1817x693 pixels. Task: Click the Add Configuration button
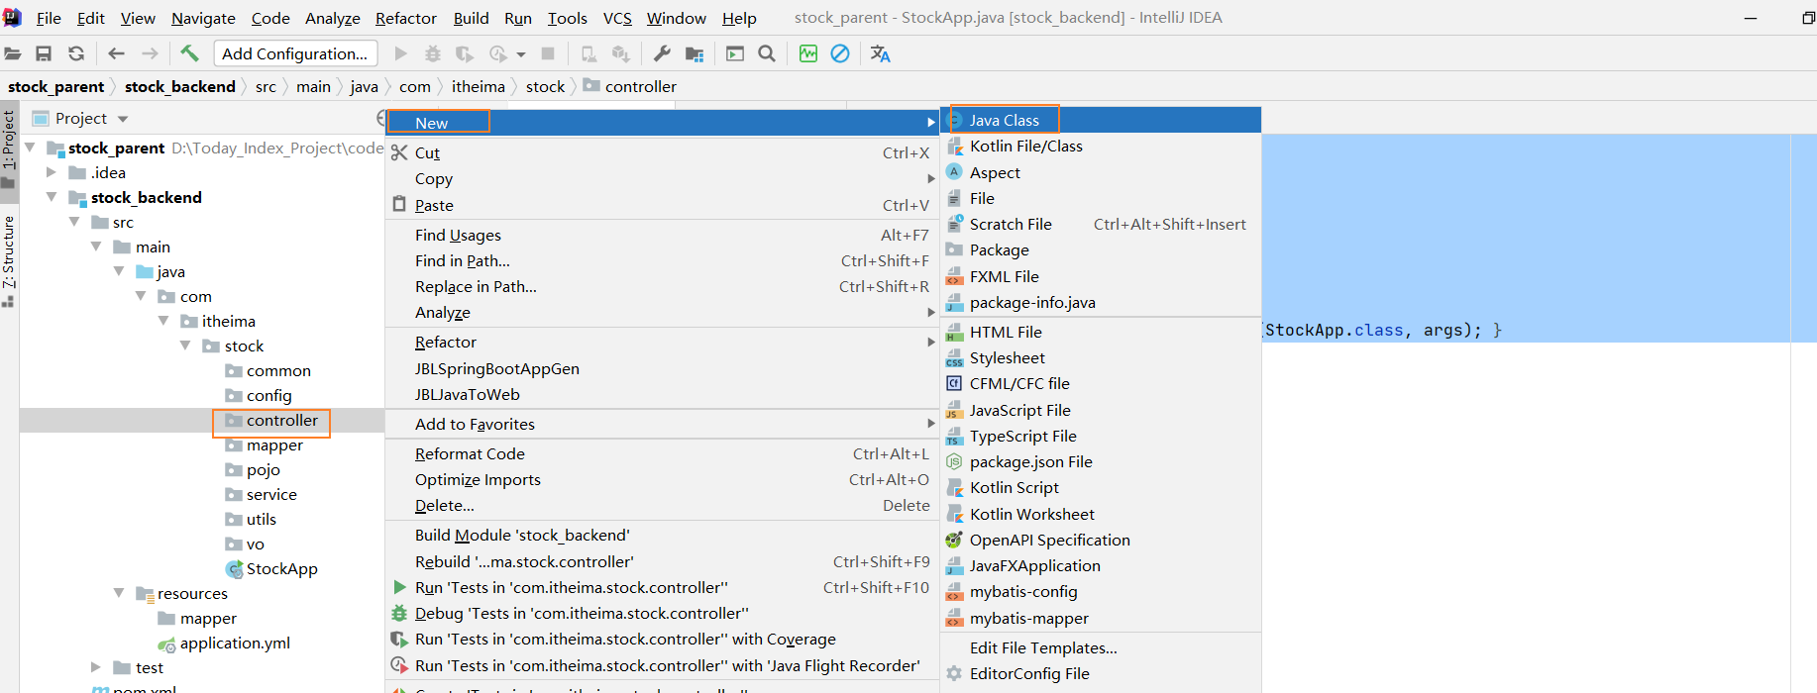pos(294,53)
